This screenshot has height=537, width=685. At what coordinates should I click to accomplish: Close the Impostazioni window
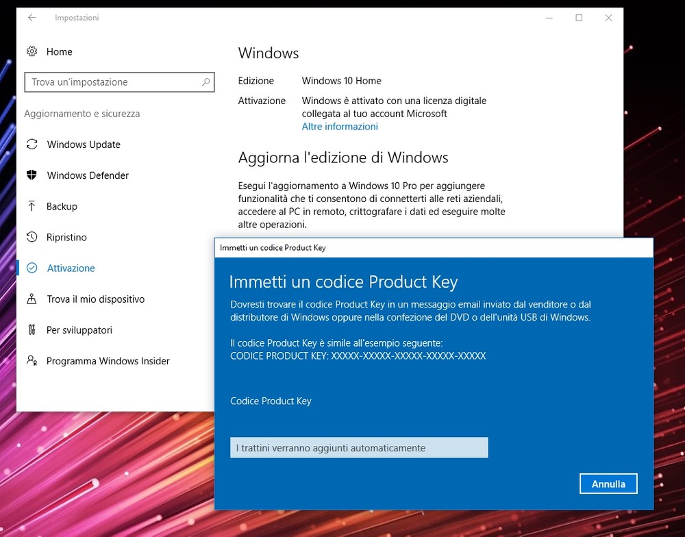point(608,18)
